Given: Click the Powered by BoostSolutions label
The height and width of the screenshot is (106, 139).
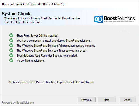Looking at the screenshot, I should coord(18,103).
